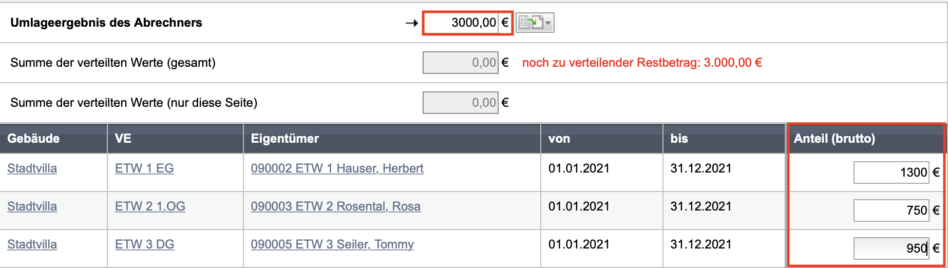The image size is (948, 268).
Task: Click the VE column header
Action: pyautogui.click(x=123, y=139)
